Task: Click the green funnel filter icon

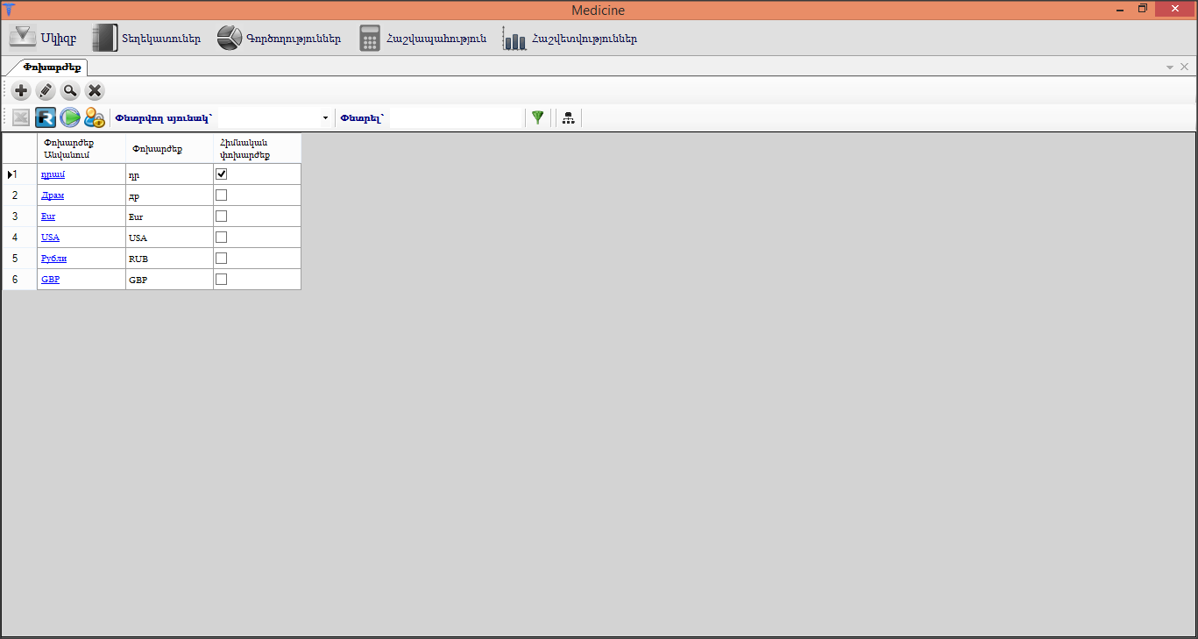Action: pyautogui.click(x=538, y=117)
